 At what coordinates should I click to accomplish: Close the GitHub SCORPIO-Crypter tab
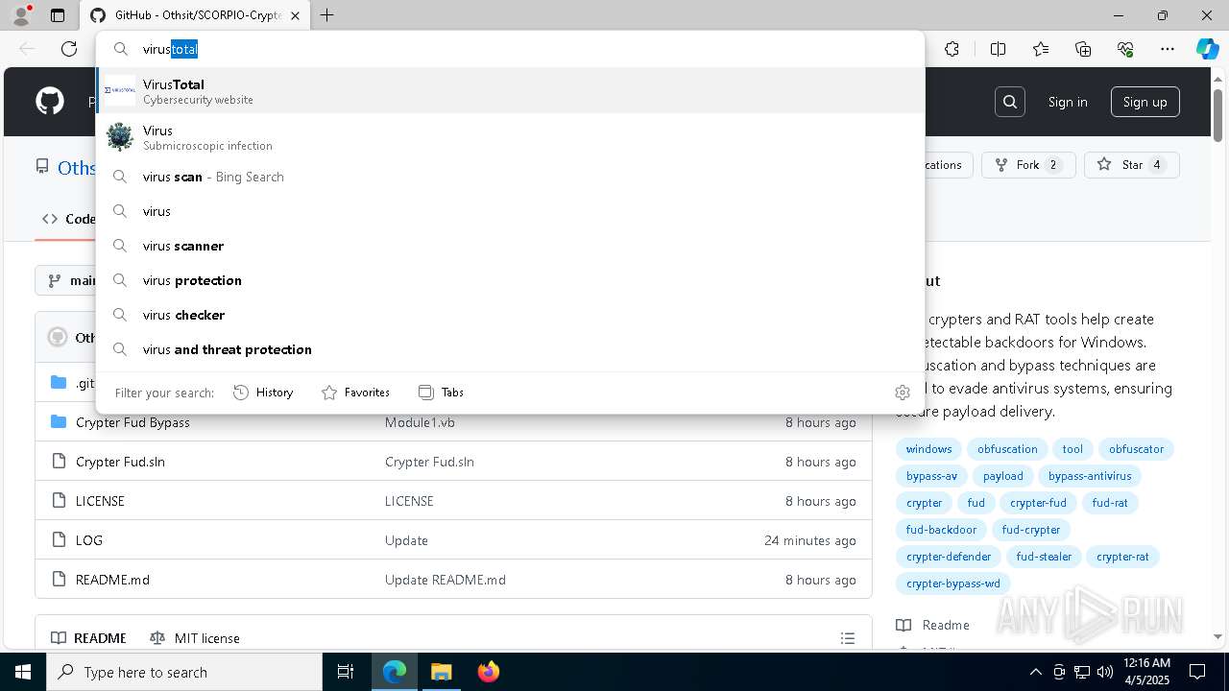(295, 15)
